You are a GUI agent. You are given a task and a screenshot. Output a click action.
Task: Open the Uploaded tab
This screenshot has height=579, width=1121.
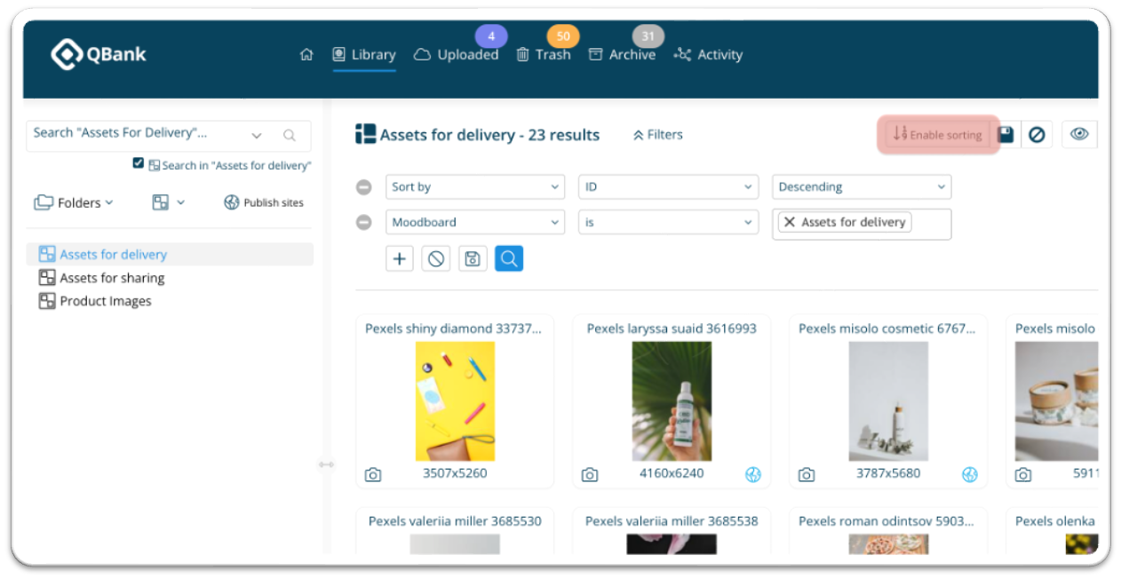457,55
